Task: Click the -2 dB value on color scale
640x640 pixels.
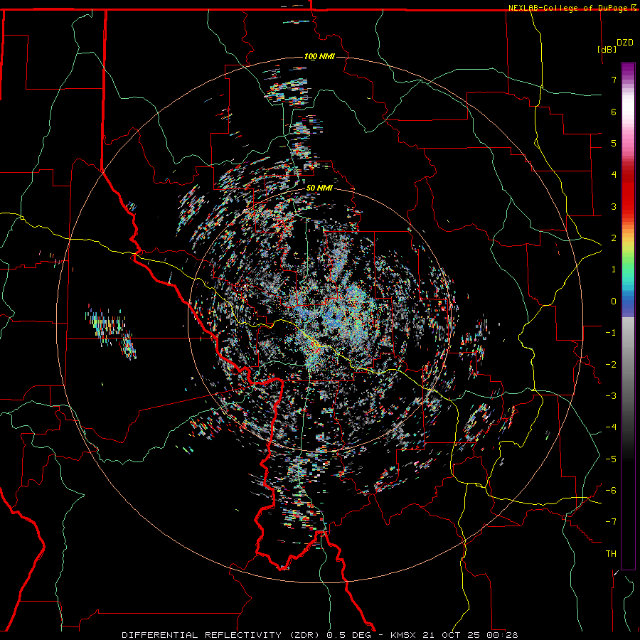Action: [x=611, y=365]
